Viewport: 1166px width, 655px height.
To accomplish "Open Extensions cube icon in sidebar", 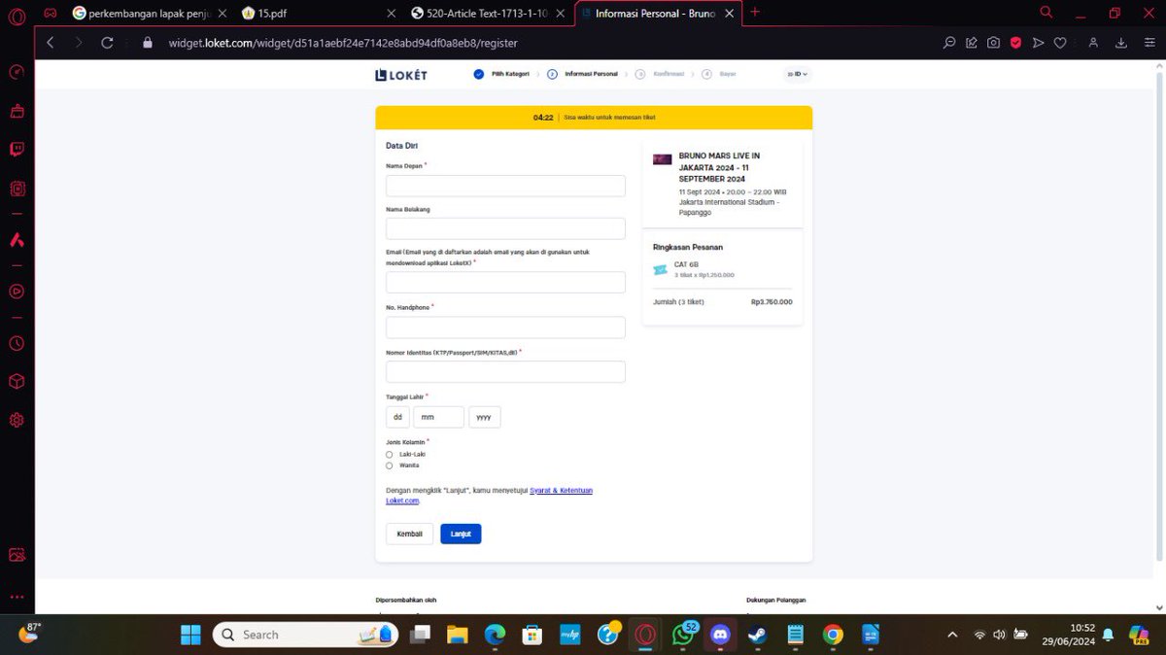I will (17, 381).
